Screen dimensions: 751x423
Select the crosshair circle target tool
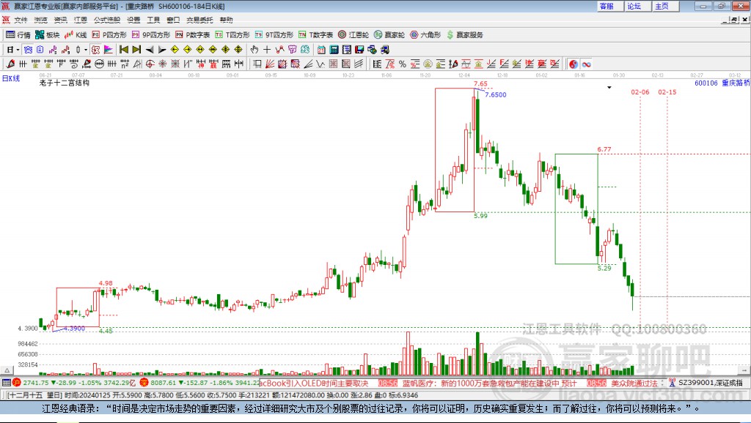coord(150,64)
